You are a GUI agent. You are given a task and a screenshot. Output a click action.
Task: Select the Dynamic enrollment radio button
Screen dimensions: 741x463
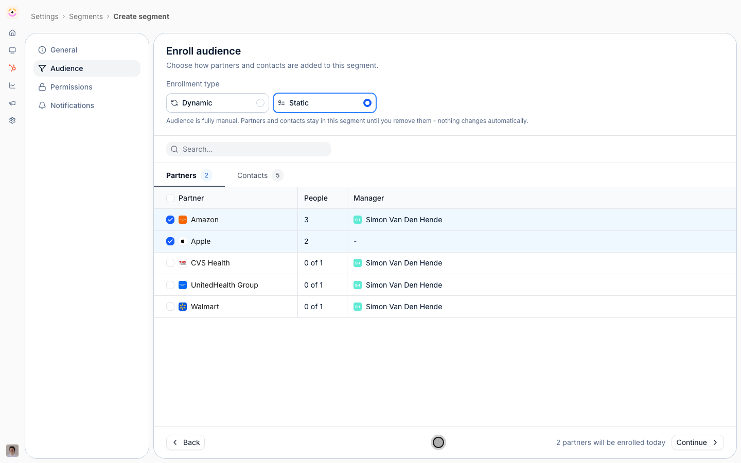260,103
